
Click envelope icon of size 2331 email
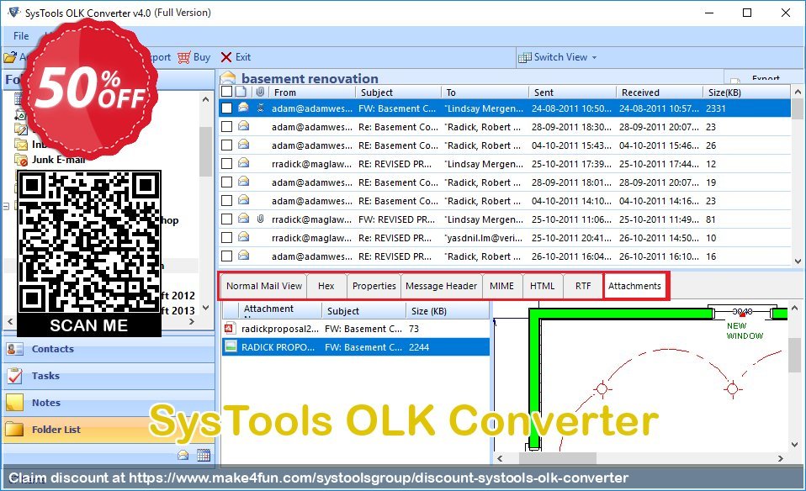pyautogui.click(x=244, y=108)
